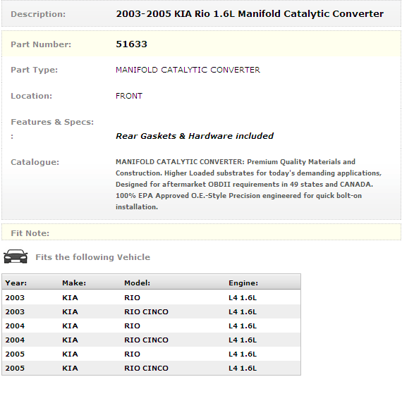This screenshot has height=396, width=402.
Task: Select the 2004 RIO CINCO row
Action: 151,340
